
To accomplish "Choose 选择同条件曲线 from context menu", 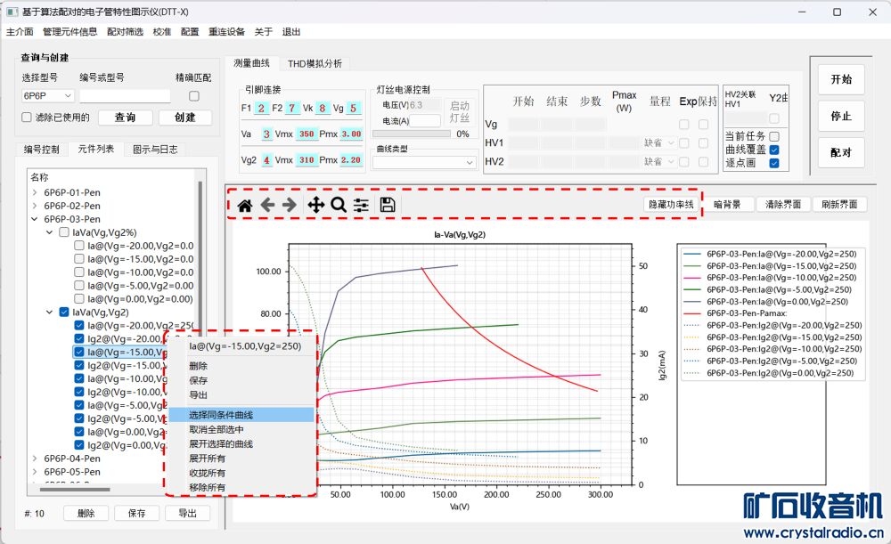I will point(221,415).
